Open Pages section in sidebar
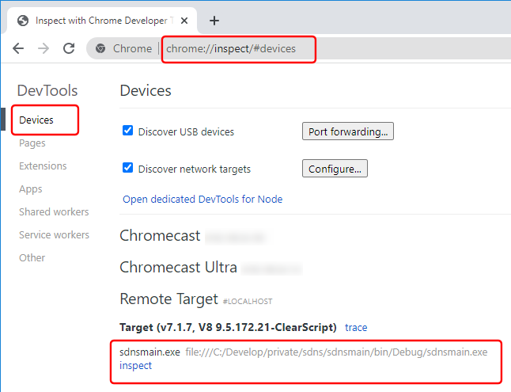This screenshot has width=511, height=392. coord(32,143)
